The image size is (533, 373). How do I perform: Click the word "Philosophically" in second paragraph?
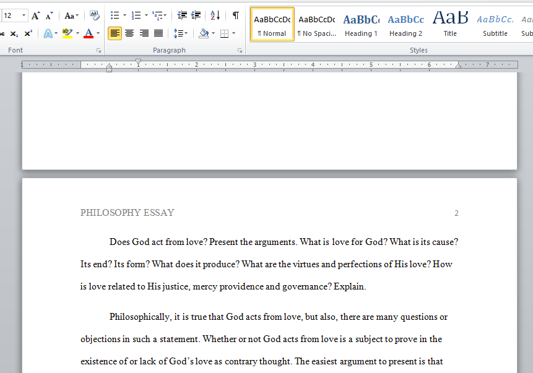[139, 317]
